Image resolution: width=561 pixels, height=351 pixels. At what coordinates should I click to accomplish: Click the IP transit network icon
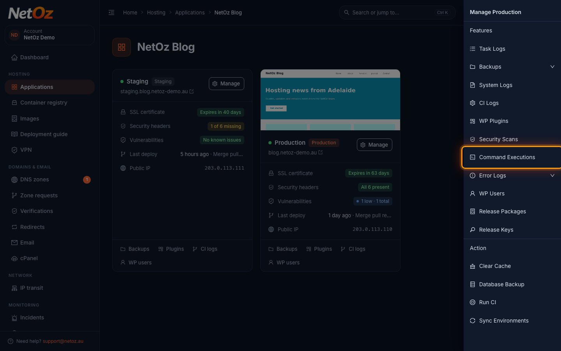(x=14, y=288)
